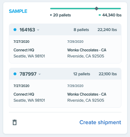Click Wonka Chocolates - CA destination in second order

point(87,94)
